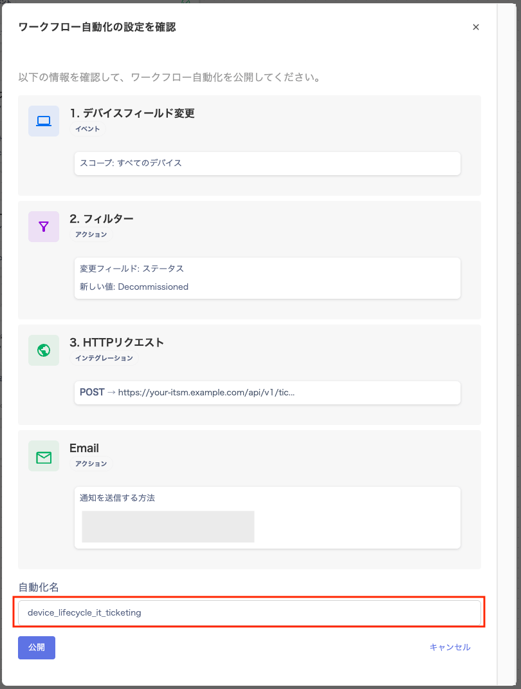Viewport: 521px width, 689px height.
Task: Click the purple funnel filter icon
Action: (x=44, y=227)
